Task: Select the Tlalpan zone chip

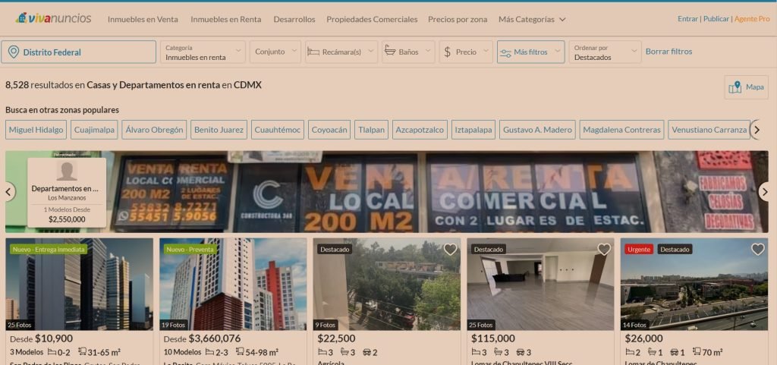Action: (x=371, y=130)
